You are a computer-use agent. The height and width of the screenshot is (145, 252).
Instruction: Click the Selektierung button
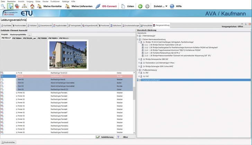tap(105, 137)
